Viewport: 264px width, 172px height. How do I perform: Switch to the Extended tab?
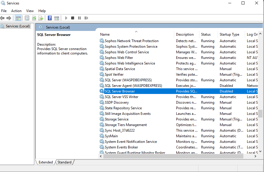(46, 162)
